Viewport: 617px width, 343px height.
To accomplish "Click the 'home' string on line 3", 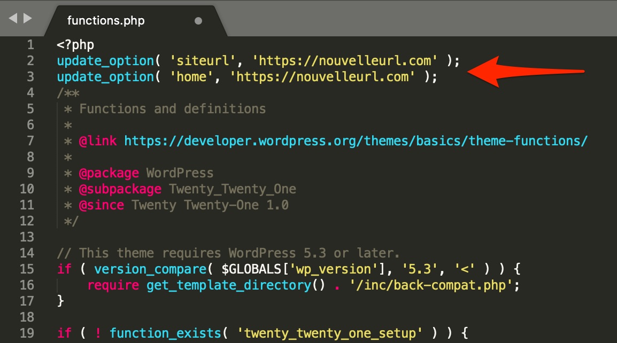I will 191,77.
